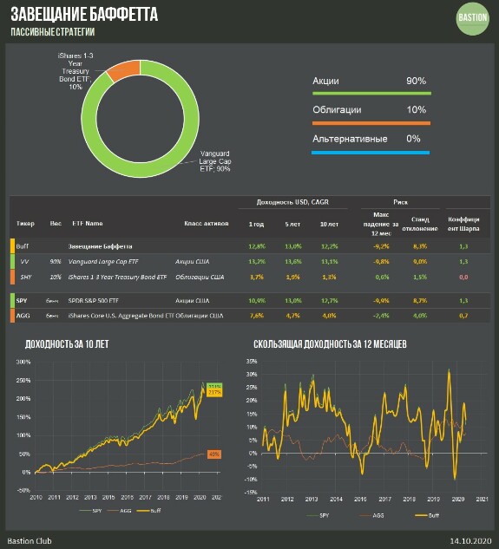
Task: Click the '5 лет' column header
Action: point(292,224)
